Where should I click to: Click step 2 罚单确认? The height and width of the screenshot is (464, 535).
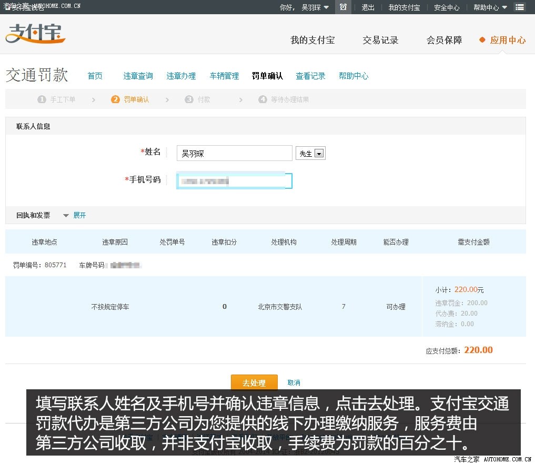coord(130,99)
